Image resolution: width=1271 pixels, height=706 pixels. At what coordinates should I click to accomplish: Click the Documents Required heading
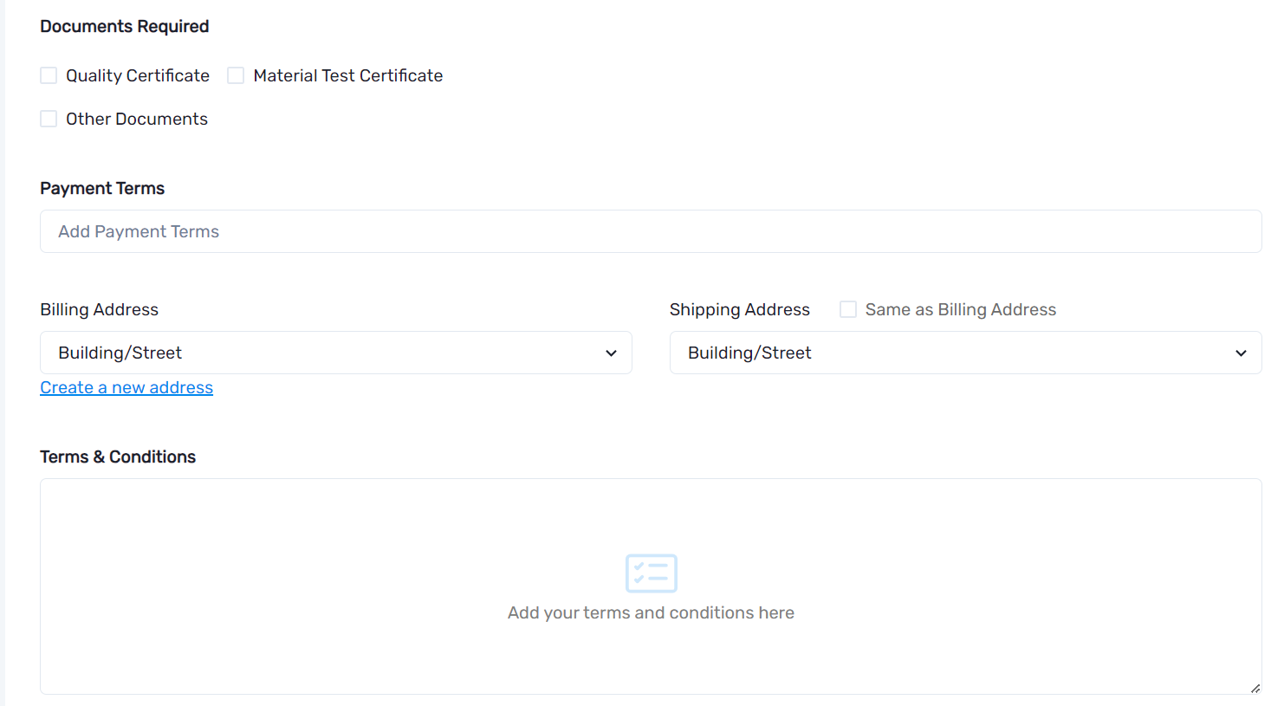[x=125, y=27]
